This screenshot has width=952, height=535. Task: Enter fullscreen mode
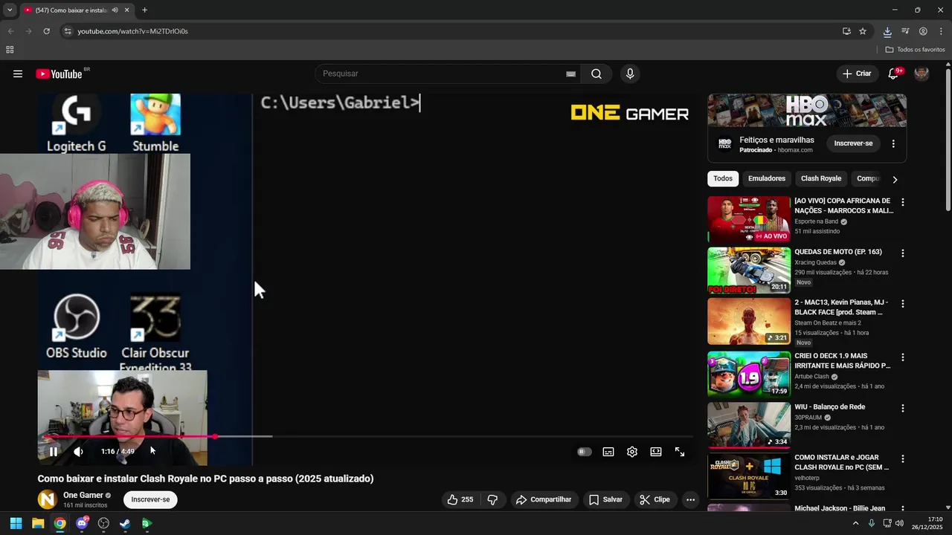[x=680, y=451]
